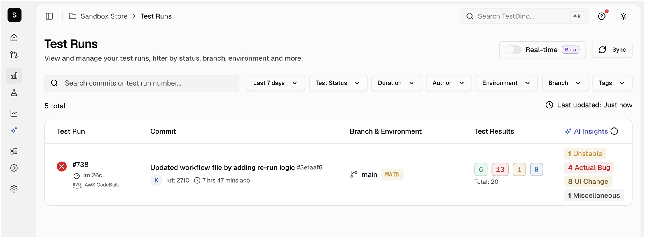Open the help question mark icon
This screenshot has width=645, height=237.
pos(602,16)
